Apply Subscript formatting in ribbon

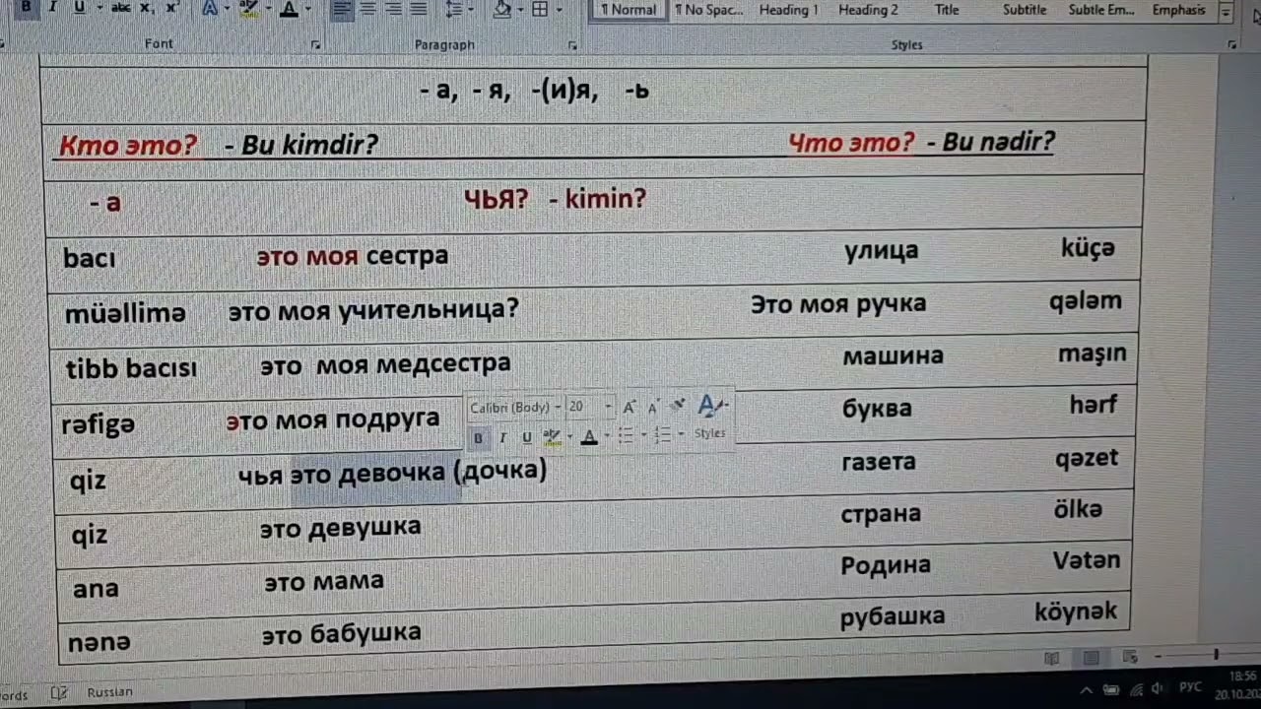pyautogui.click(x=146, y=8)
